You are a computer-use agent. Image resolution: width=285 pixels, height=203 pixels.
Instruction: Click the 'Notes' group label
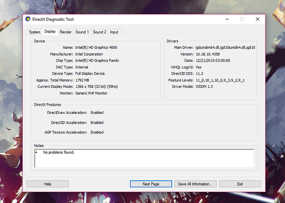pos(39,146)
